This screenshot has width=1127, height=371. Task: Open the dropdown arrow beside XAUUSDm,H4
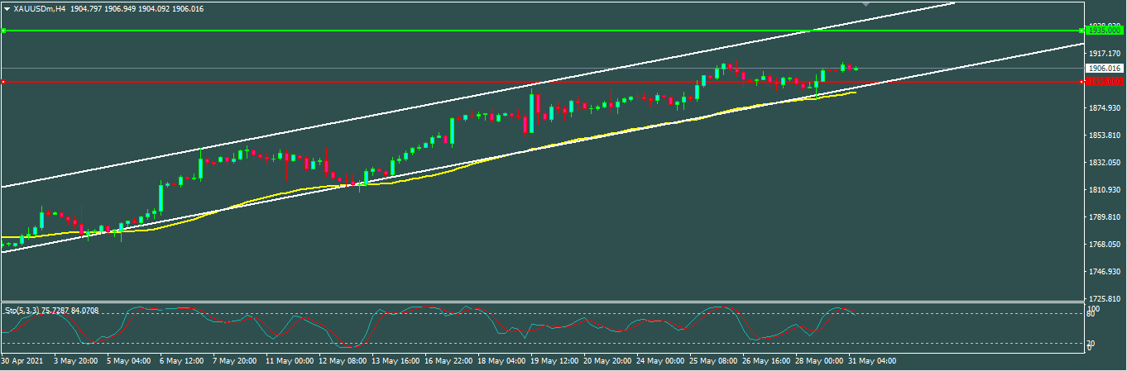point(7,7)
